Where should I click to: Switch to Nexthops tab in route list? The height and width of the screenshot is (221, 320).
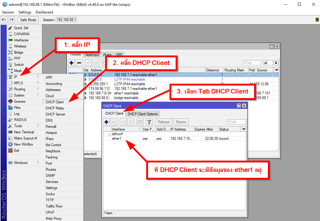coord(92,55)
